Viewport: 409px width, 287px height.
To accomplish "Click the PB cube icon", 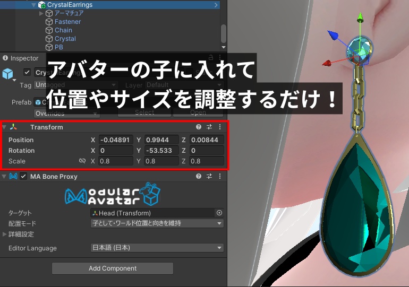I will pos(49,47).
